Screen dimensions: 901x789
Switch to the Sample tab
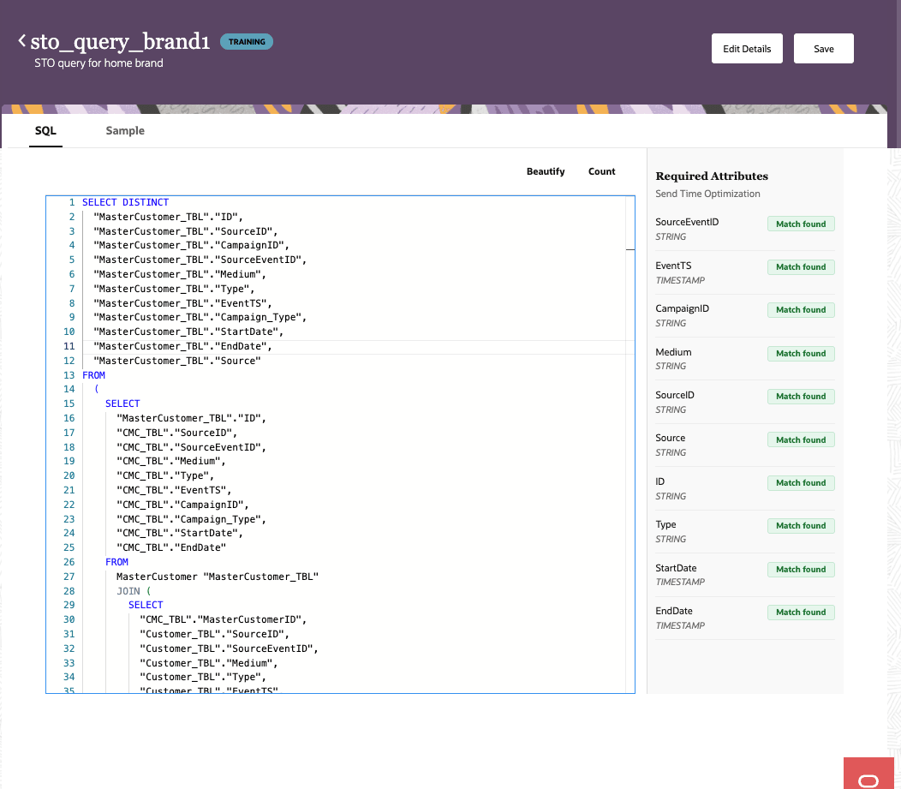point(125,130)
